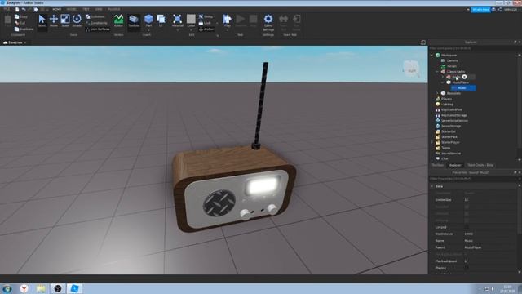Image resolution: width=522 pixels, height=294 pixels.
Task: Switch to the Toolbox bottom tab
Action: (x=437, y=165)
